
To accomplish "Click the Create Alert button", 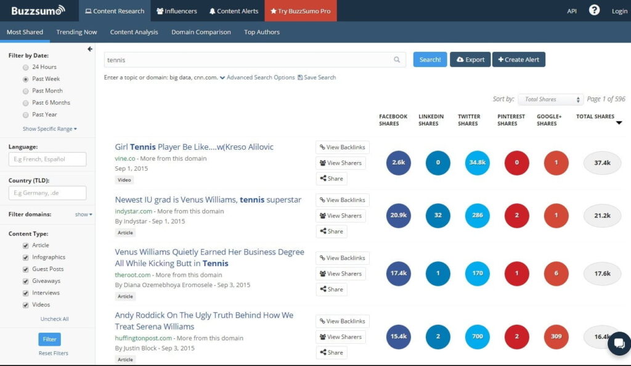I will point(519,60).
